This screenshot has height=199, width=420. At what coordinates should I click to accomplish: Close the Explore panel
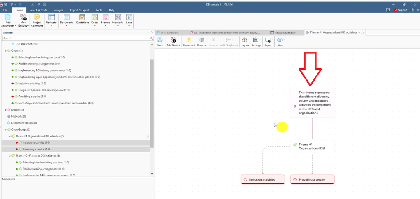(x=153, y=32)
